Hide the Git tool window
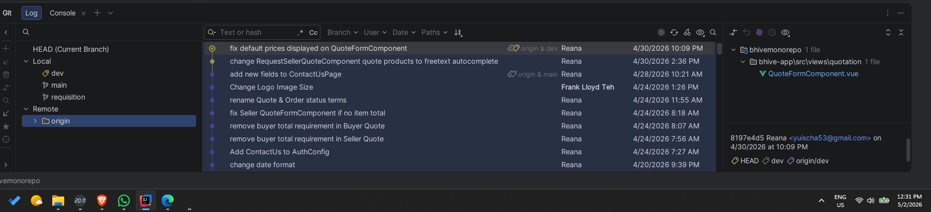Screen dimensions: 931x212 [x=901, y=13]
